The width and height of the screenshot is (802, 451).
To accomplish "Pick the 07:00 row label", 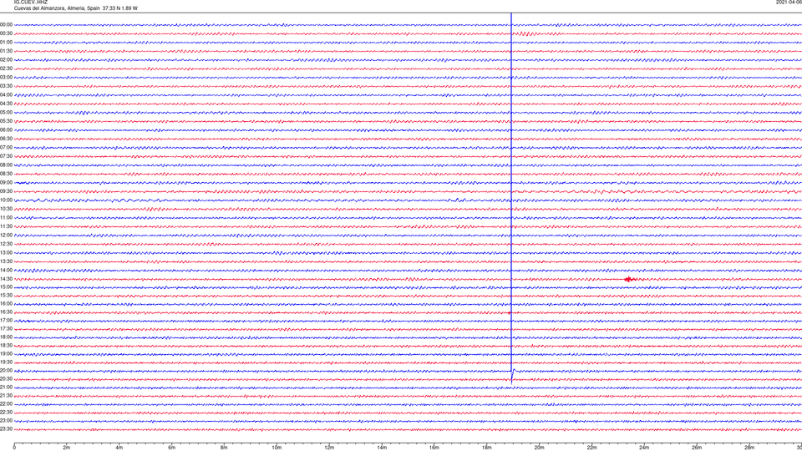I will pyautogui.click(x=6, y=147).
